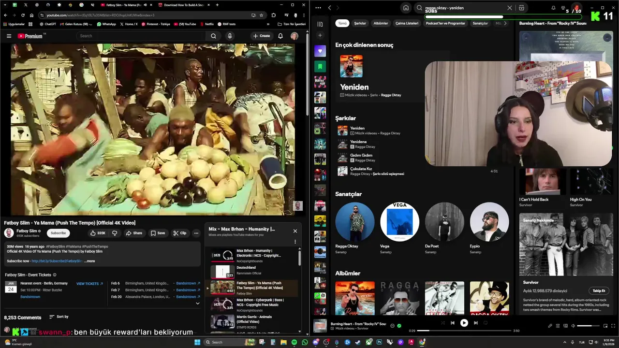Save the video to a playlist
The image size is (619, 348).
coord(158,233)
